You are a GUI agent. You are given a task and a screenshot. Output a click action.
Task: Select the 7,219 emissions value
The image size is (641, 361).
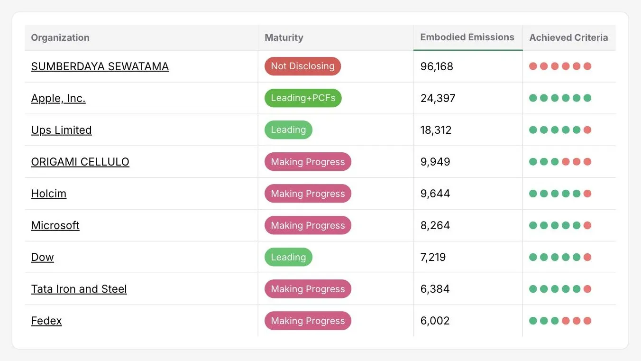433,257
